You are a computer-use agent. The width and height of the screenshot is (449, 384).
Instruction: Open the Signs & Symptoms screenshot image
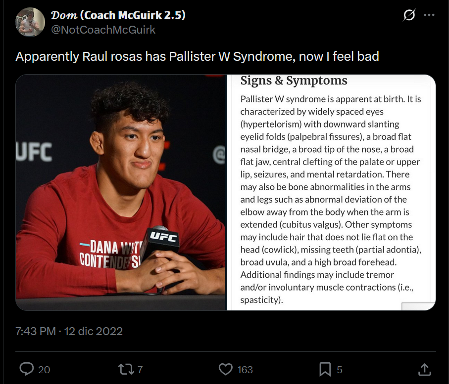tap(331, 192)
